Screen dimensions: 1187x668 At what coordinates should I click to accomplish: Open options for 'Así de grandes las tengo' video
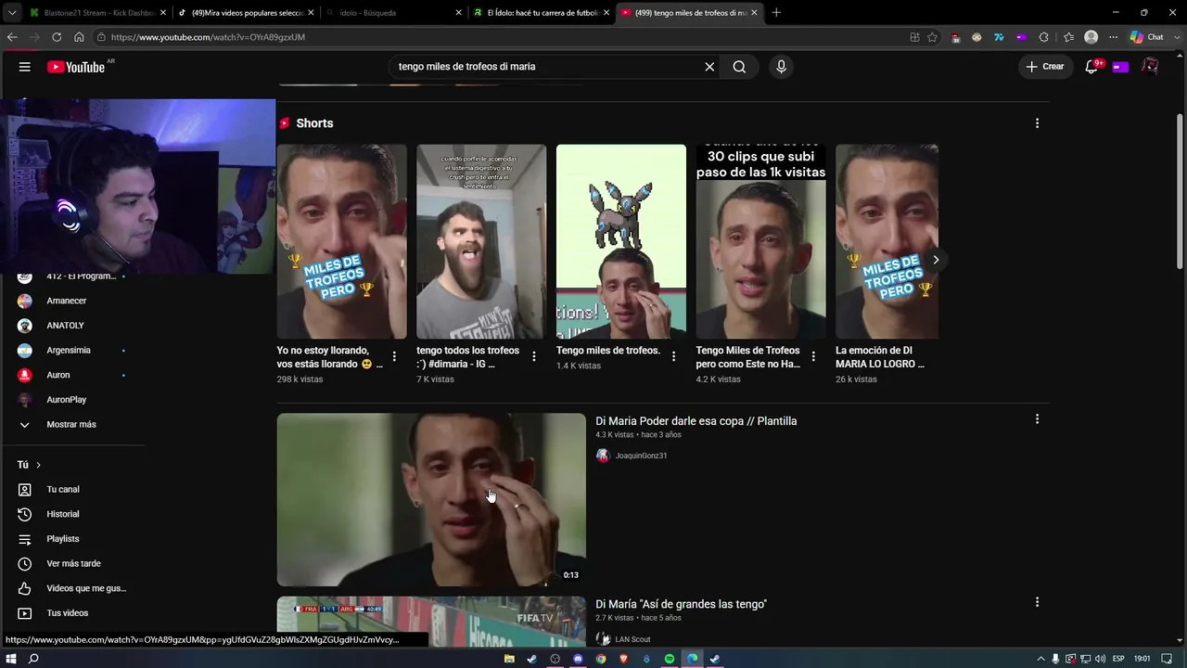click(x=1037, y=603)
